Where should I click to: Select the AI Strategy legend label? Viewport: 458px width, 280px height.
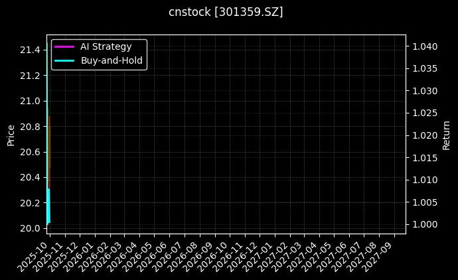[106, 46]
